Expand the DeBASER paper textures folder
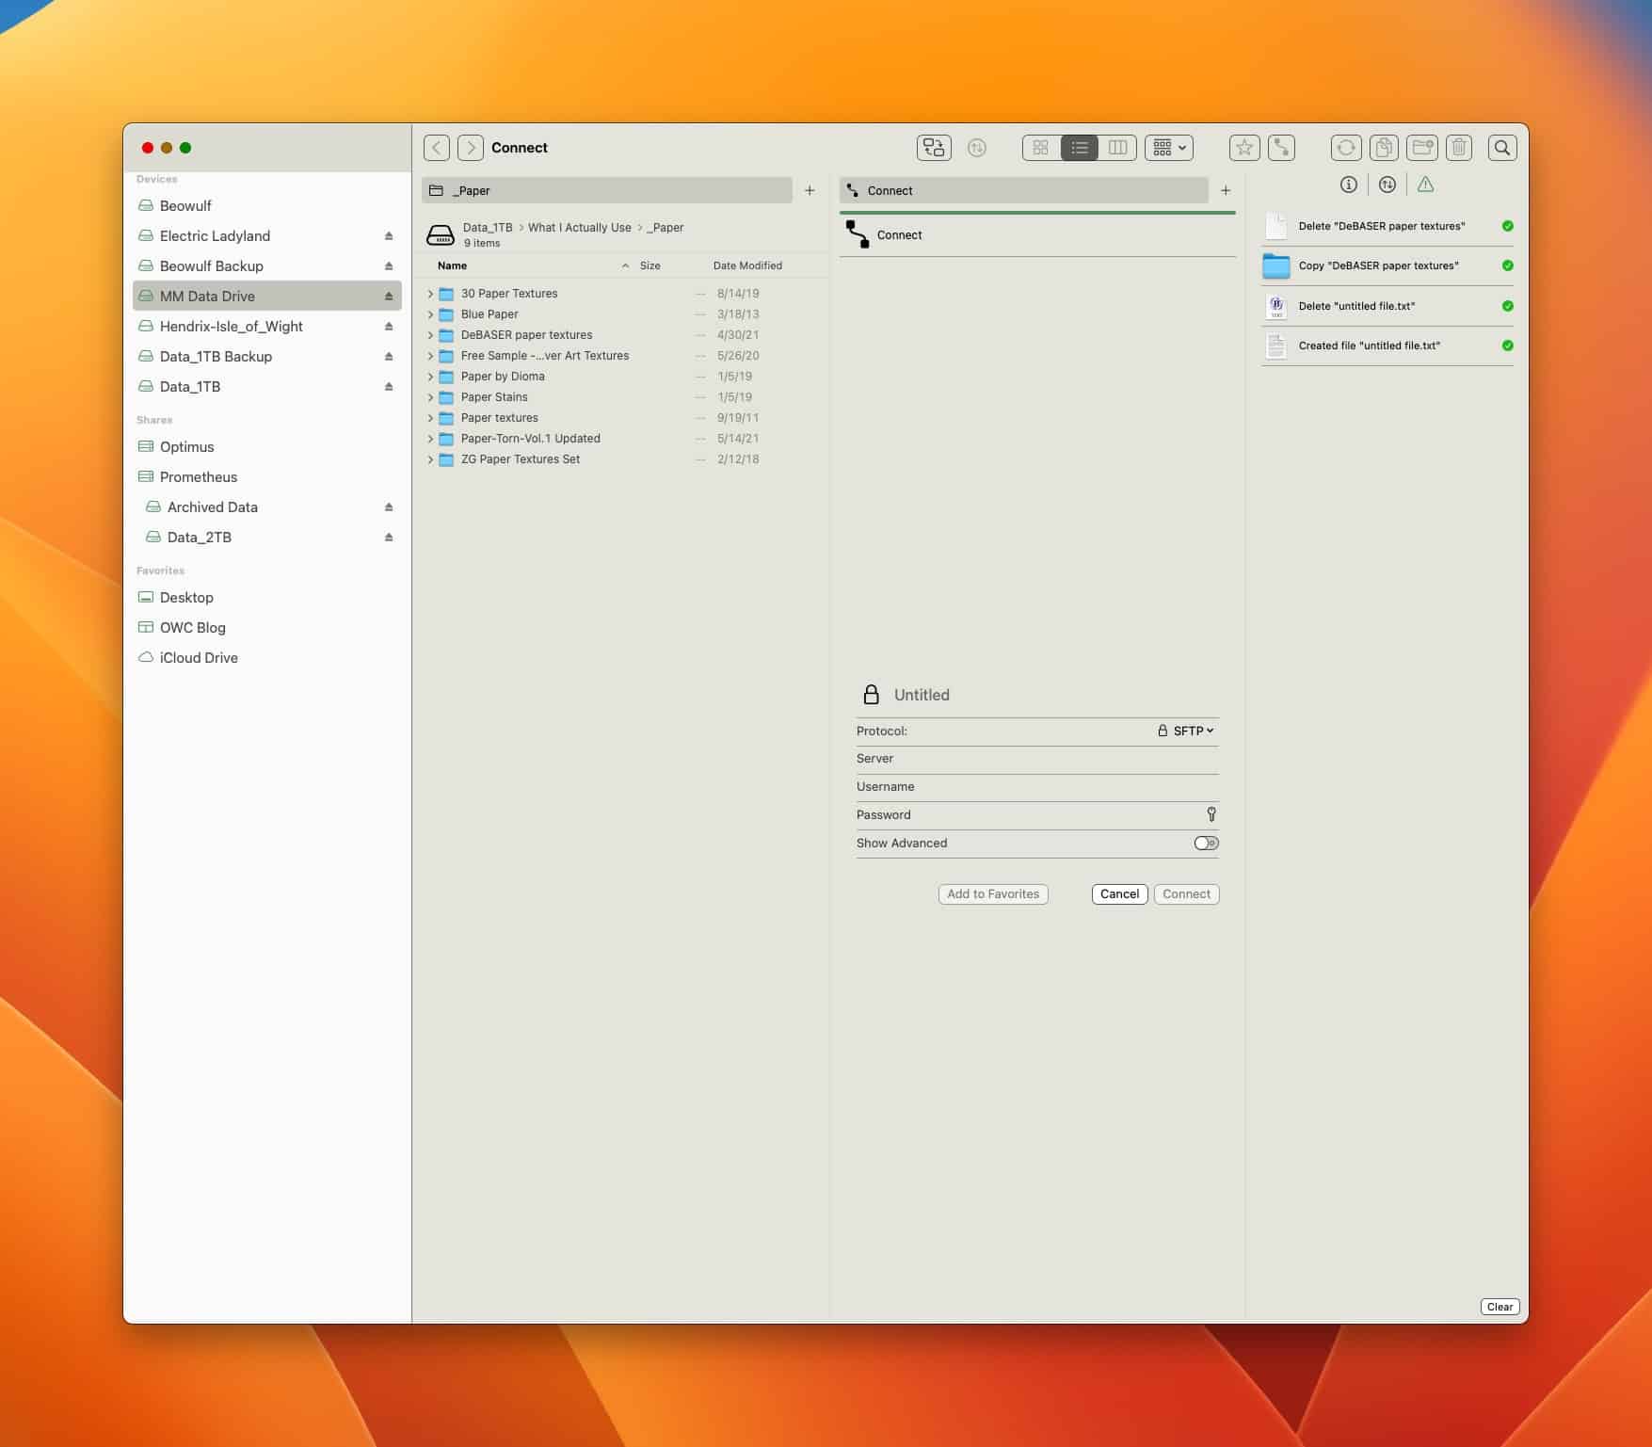The width and height of the screenshot is (1652, 1447). (431, 335)
